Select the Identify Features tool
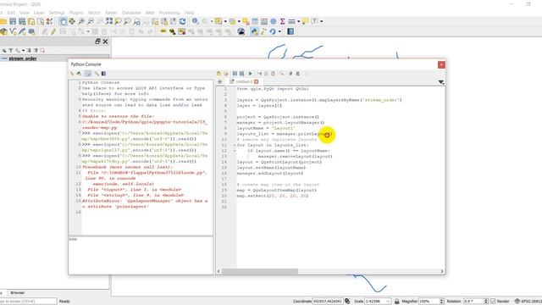 [196, 21]
